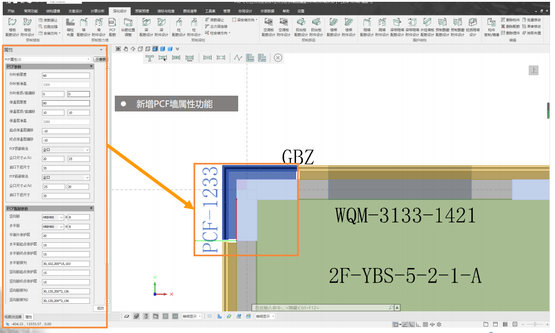Image resolution: width=555 pixels, height=333 pixels.
Task: Click 构件复制/镜像 tool
Action: tap(491, 27)
